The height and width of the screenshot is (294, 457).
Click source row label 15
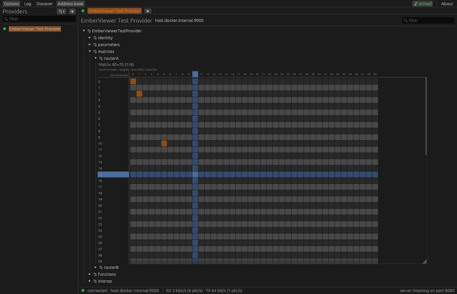113,174
